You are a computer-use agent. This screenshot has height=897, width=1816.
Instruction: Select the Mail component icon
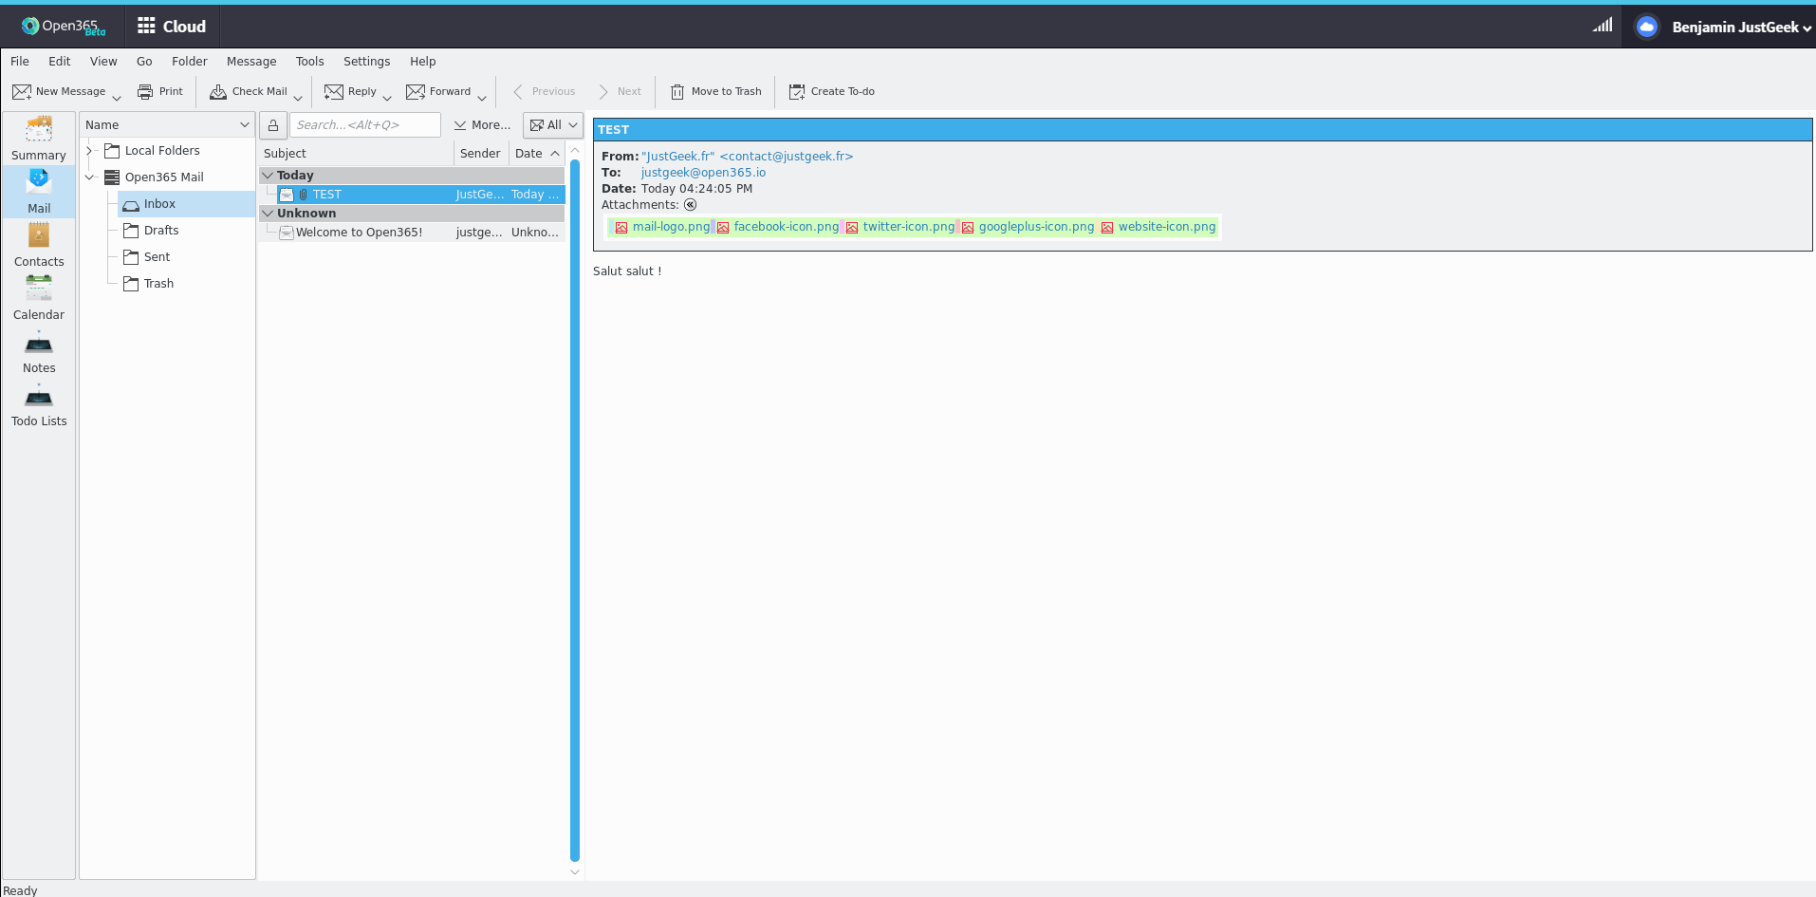coord(39,192)
